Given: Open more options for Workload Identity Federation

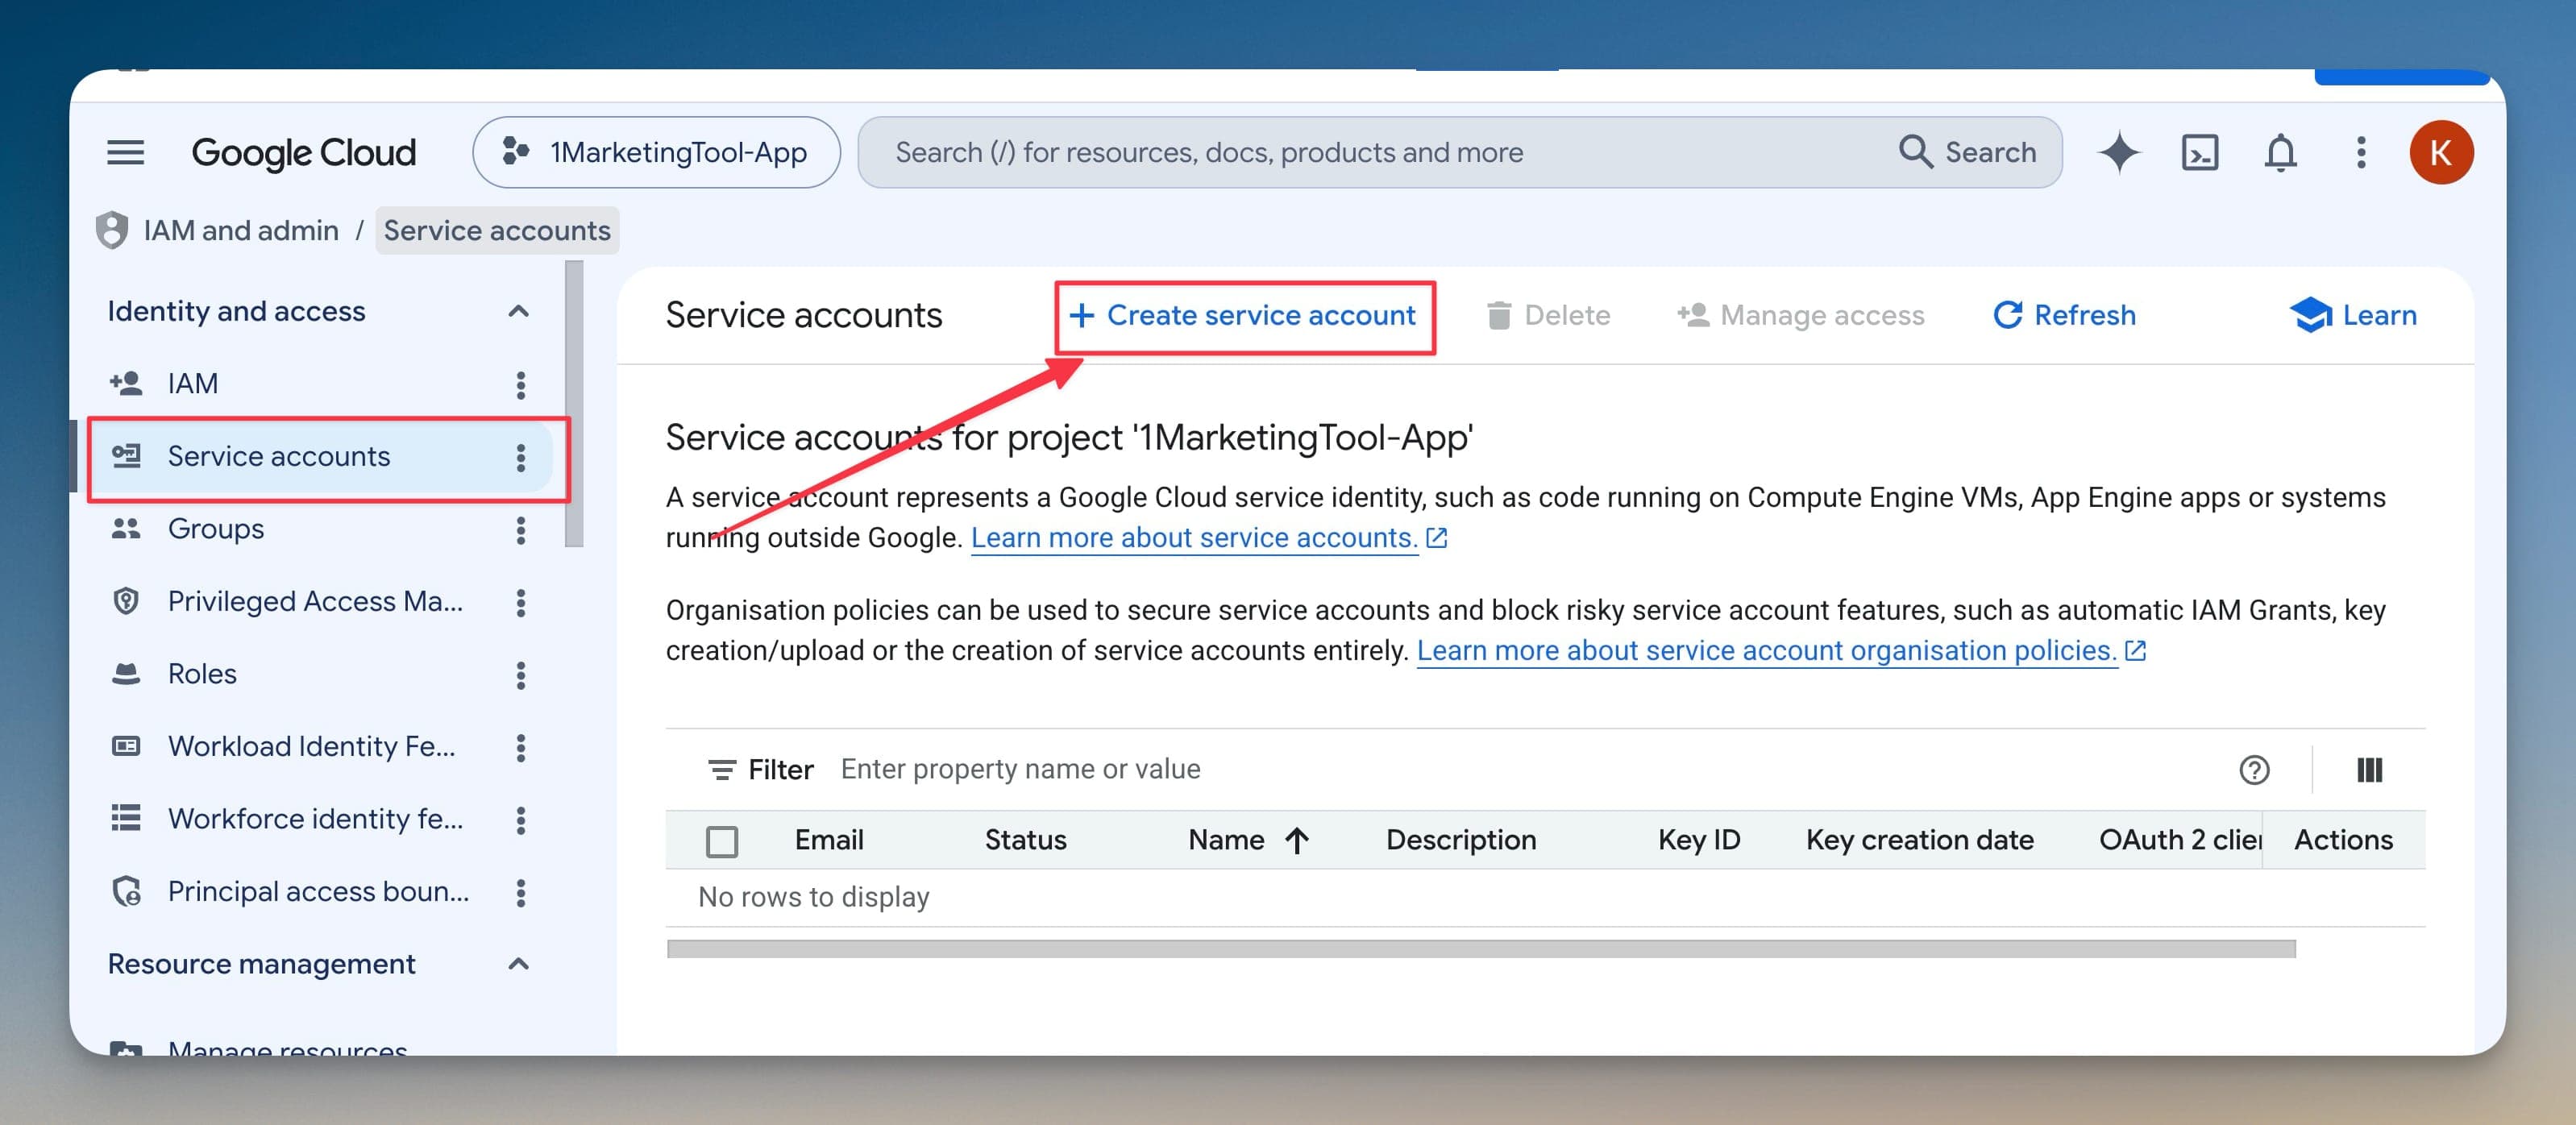Looking at the screenshot, I should pos(520,747).
